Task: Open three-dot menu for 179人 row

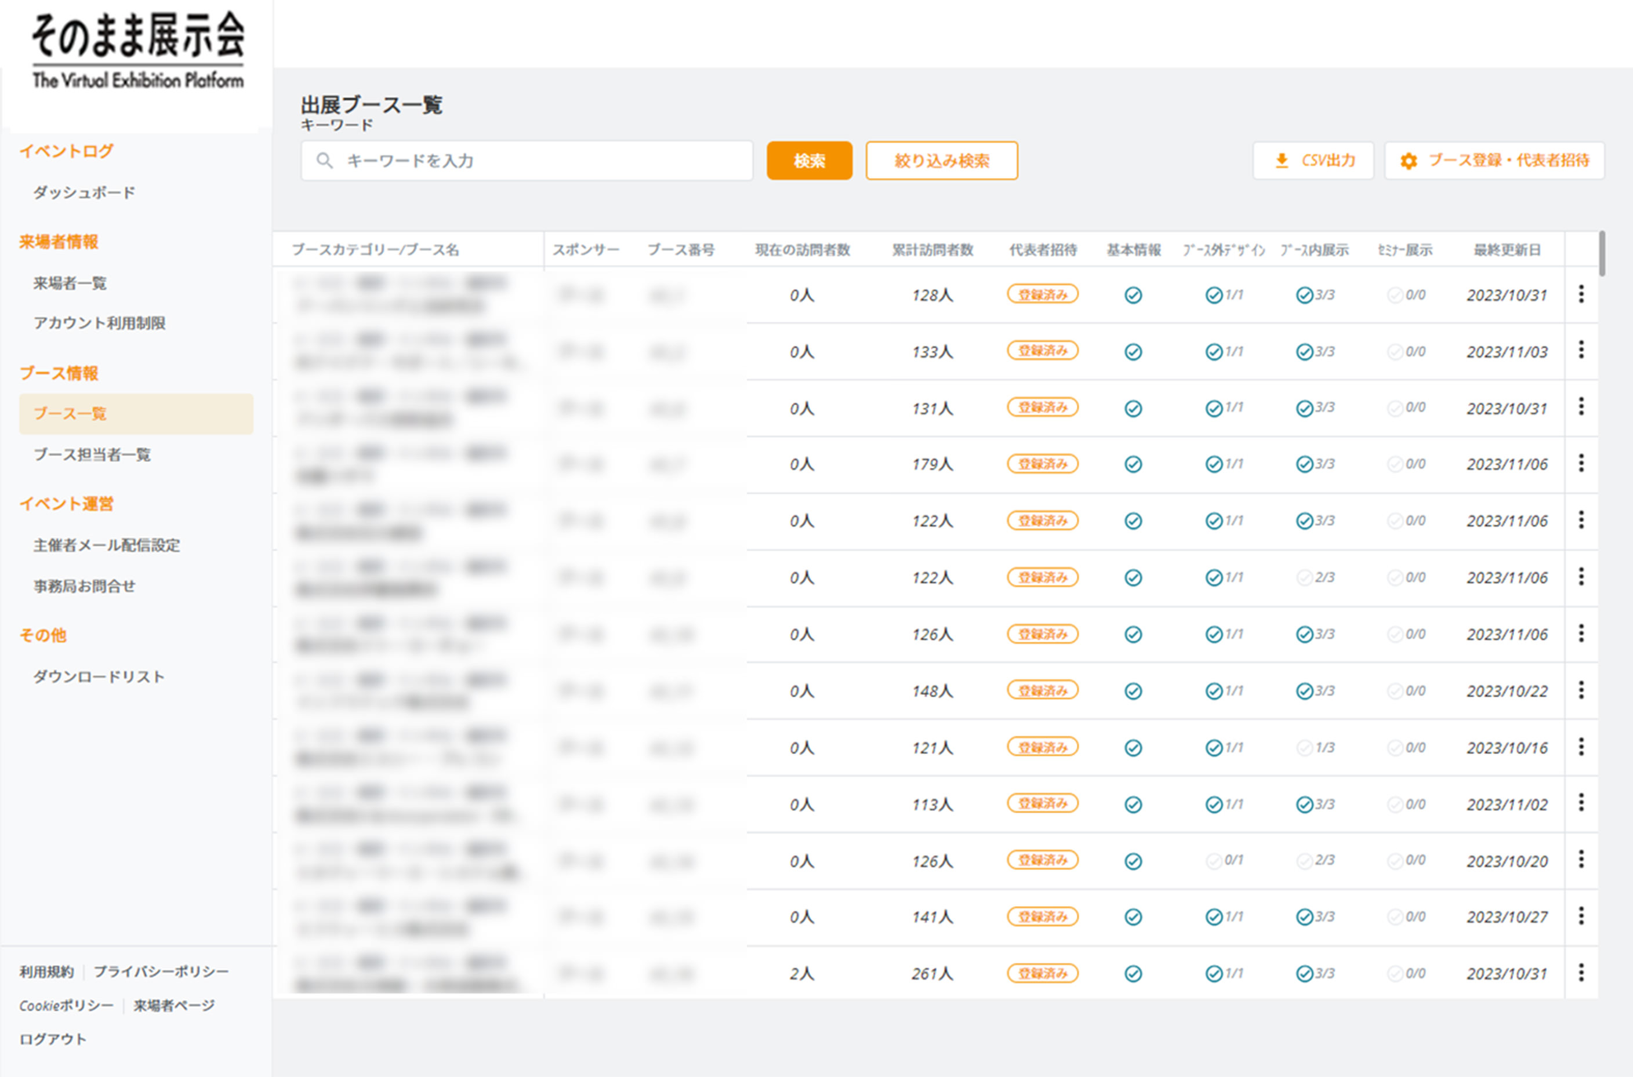Action: click(1581, 464)
